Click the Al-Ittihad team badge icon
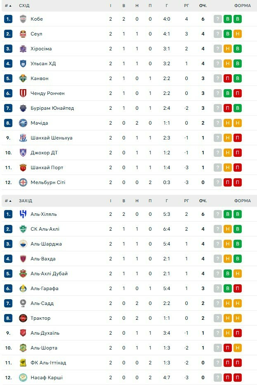This screenshot has height=385, width=257. (23, 363)
